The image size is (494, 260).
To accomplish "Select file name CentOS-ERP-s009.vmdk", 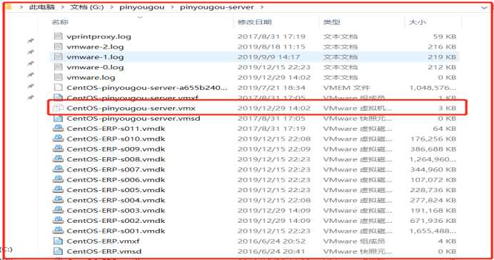I will click(x=116, y=149).
